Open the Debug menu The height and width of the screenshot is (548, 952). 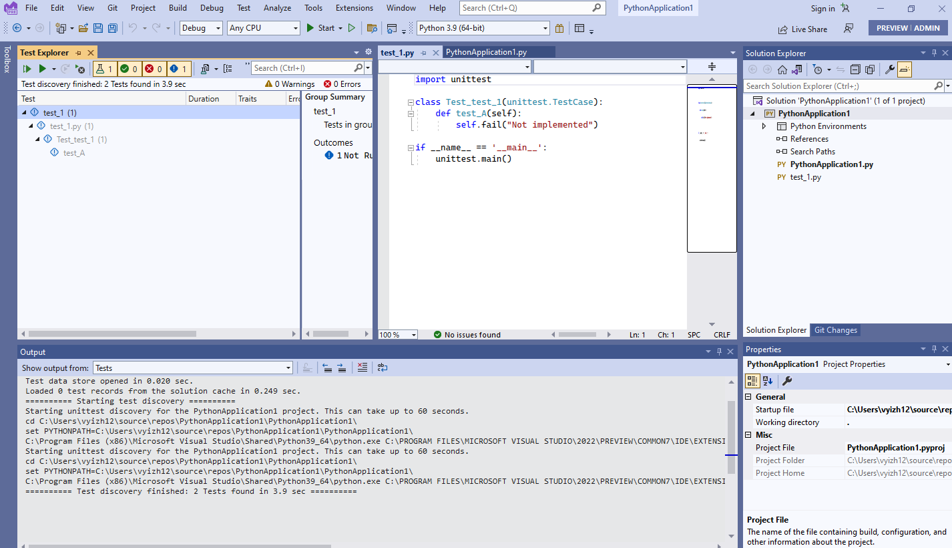[212, 8]
